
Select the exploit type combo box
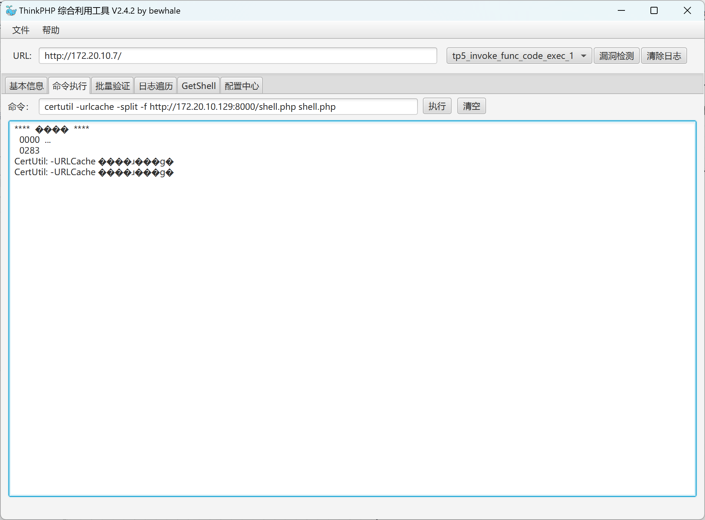(x=513, y=56)
